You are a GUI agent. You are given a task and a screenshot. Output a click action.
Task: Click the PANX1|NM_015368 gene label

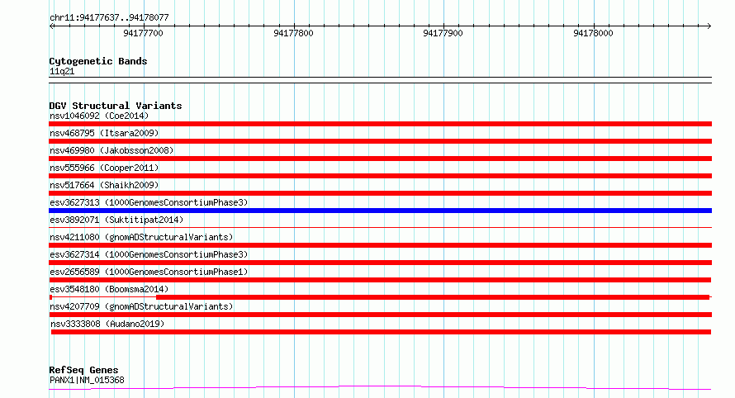[87, 380]
